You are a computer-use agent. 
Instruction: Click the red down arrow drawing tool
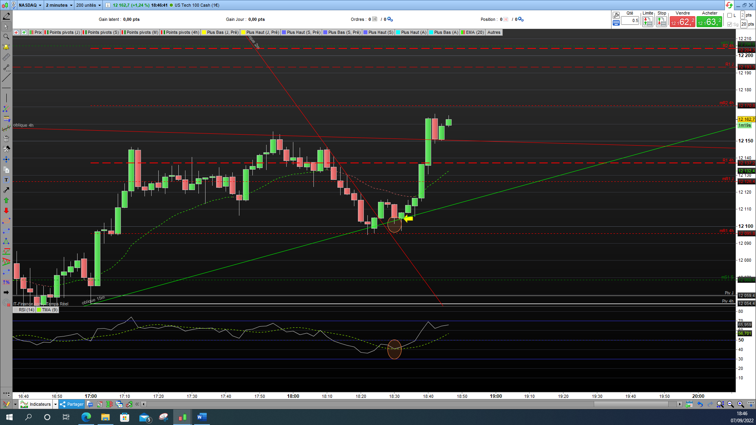(6, 211)
